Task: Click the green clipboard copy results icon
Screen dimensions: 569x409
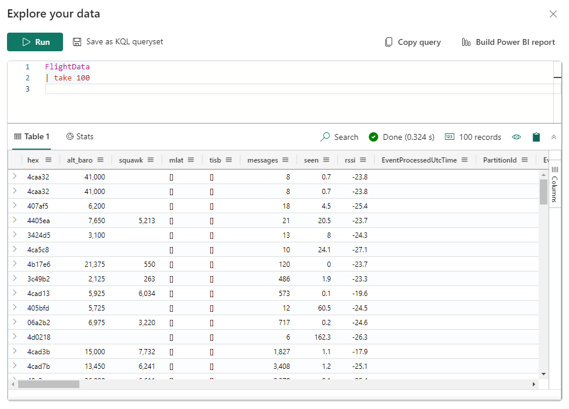Action: [536, 137]
